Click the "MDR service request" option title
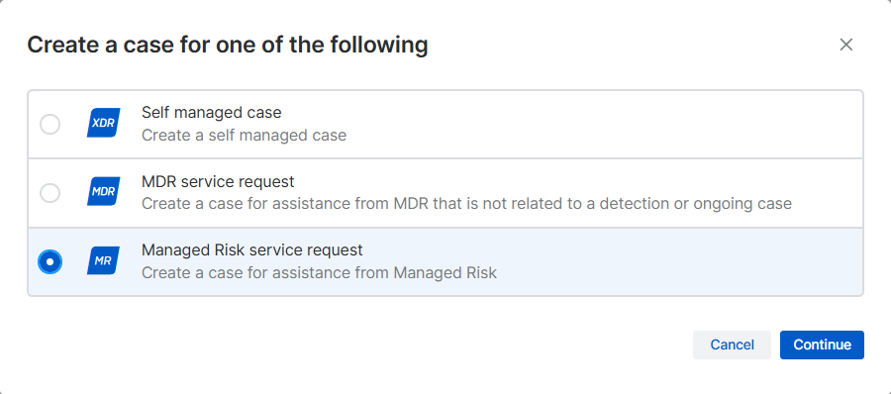891x394 pixels. tap(218, 182)
